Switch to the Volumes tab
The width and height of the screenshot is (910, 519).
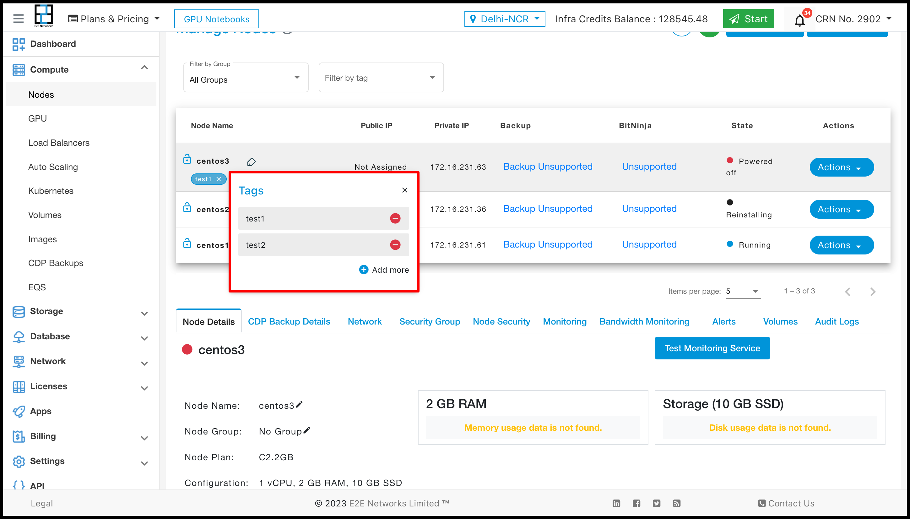pos(780,321)
